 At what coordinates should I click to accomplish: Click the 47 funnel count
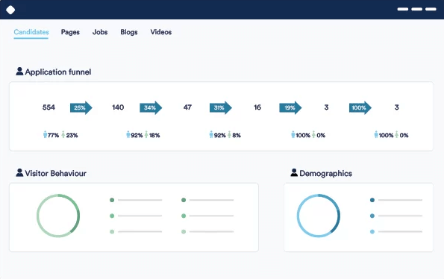coord(187,107)
